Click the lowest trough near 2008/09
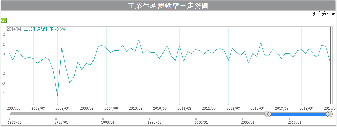 [57, 96]
